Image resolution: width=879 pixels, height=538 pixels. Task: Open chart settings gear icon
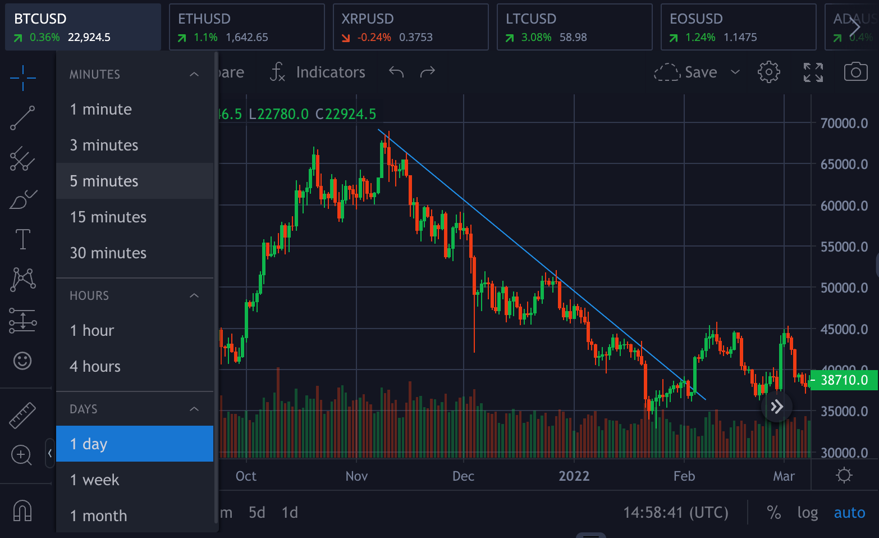pos(768,72)
